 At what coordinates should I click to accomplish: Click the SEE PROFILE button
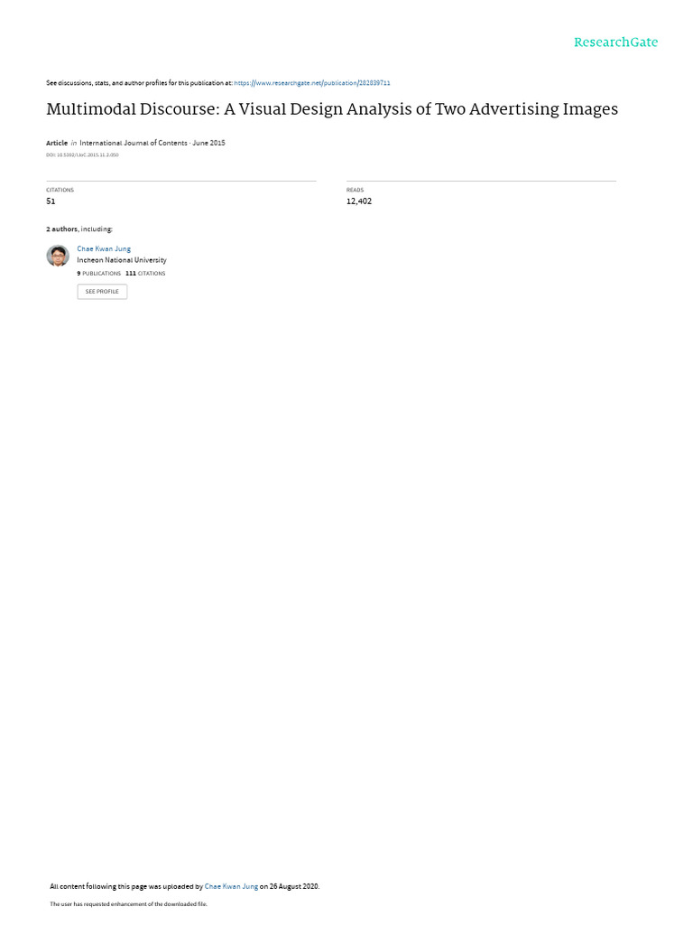(x=102, y=292)
